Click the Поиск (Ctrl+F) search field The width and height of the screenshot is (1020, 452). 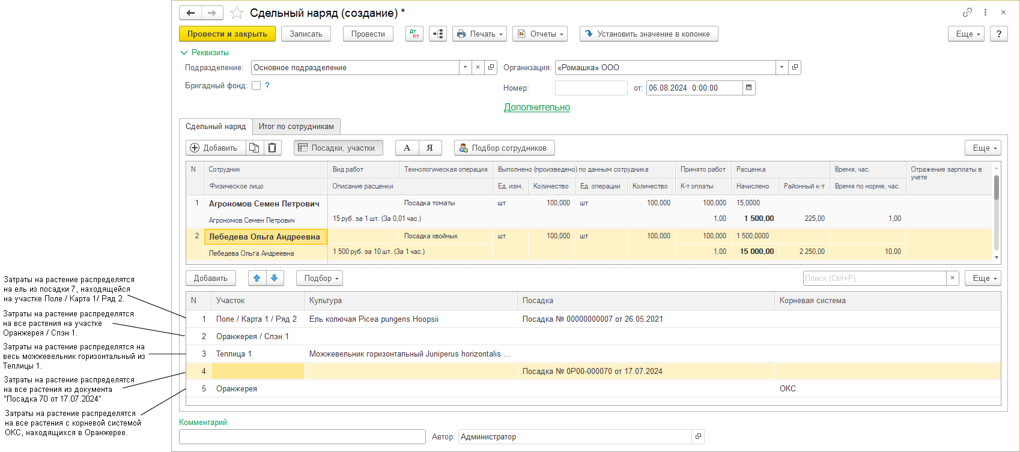click(x=875, y=278)
